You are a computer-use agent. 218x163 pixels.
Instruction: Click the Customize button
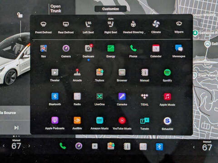point(110,9)
